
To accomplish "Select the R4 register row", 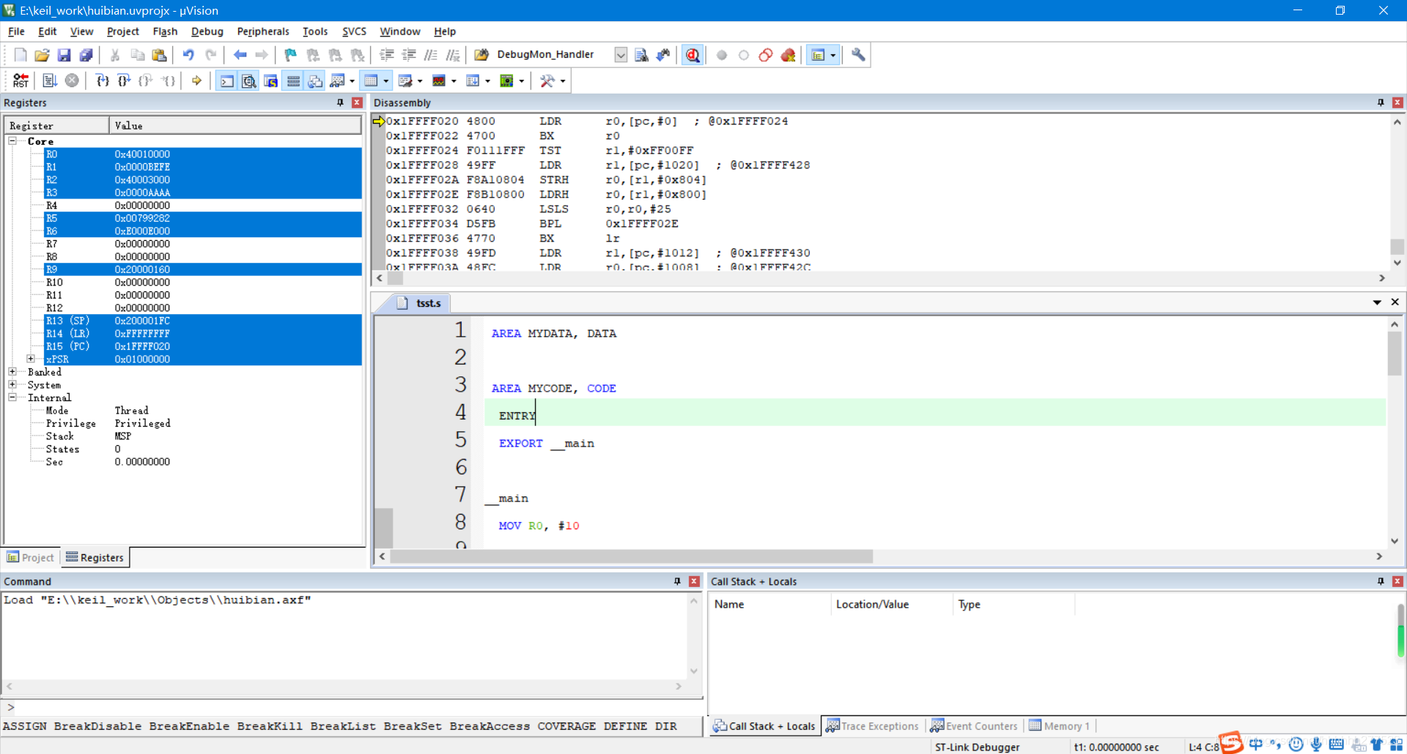I will pos(203,206).
